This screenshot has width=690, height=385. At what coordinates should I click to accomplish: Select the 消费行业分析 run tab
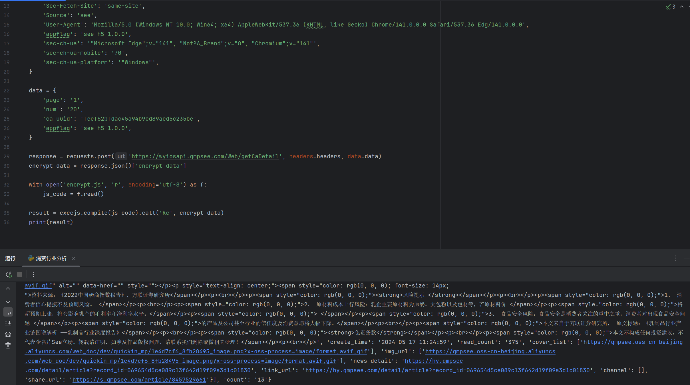coord(51,258)
